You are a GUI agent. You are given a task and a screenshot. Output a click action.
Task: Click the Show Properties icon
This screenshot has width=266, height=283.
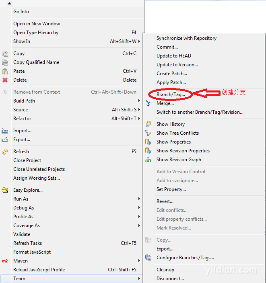(x=148, y=142)
